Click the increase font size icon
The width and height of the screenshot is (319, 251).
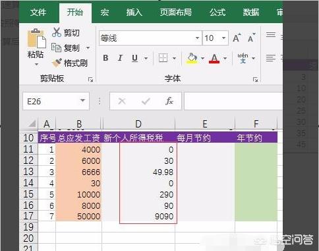[x=237, y=38]
